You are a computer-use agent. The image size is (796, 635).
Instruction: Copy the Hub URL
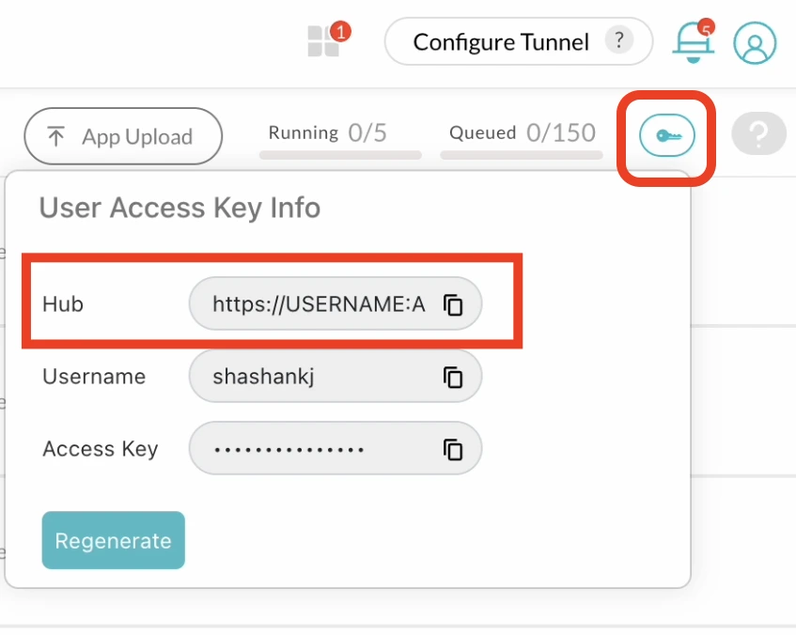tap(453, 305)
